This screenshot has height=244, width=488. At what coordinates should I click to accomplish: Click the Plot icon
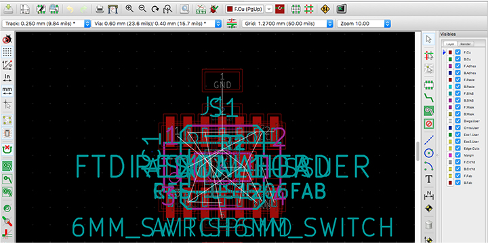click(112, 9)
